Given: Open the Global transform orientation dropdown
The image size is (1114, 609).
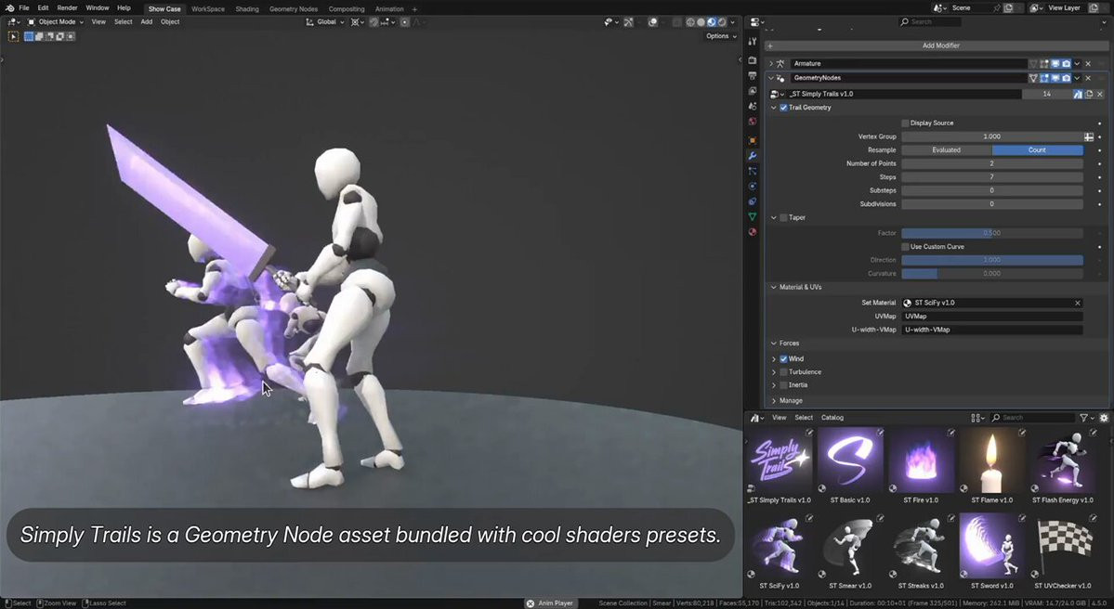Looking at the screenshot, I should click(x=325, y=22).
